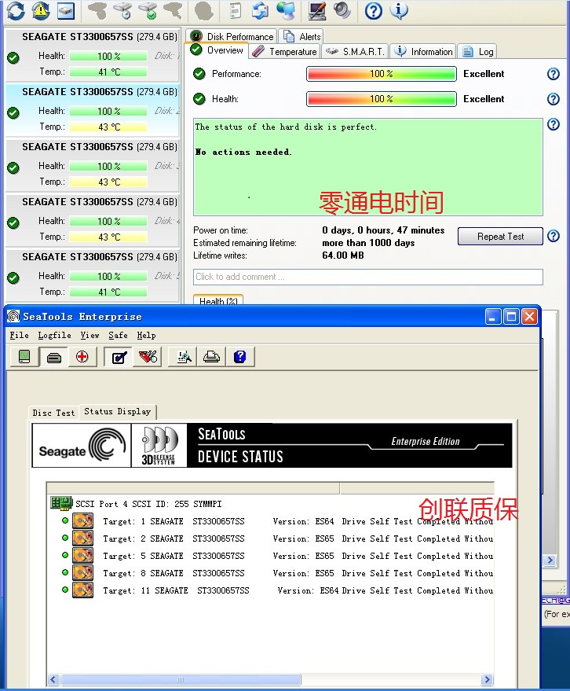This screenshot has height=691, width=570.
Task: Click SeaTools checkbox with pen icon
Action: coord(119,357)
